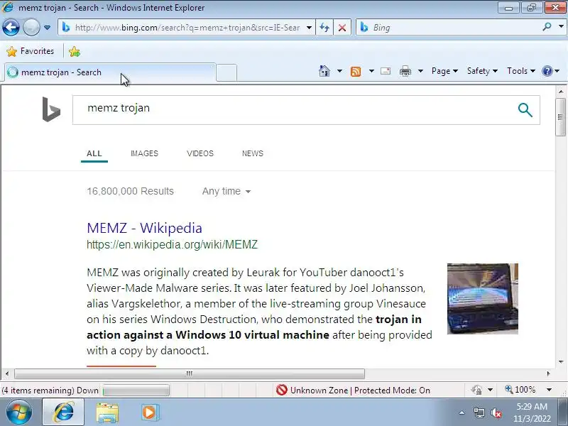Switch to the NEWS tab
The height and width of the screenshot is (426, 568).
coord(253,153)
